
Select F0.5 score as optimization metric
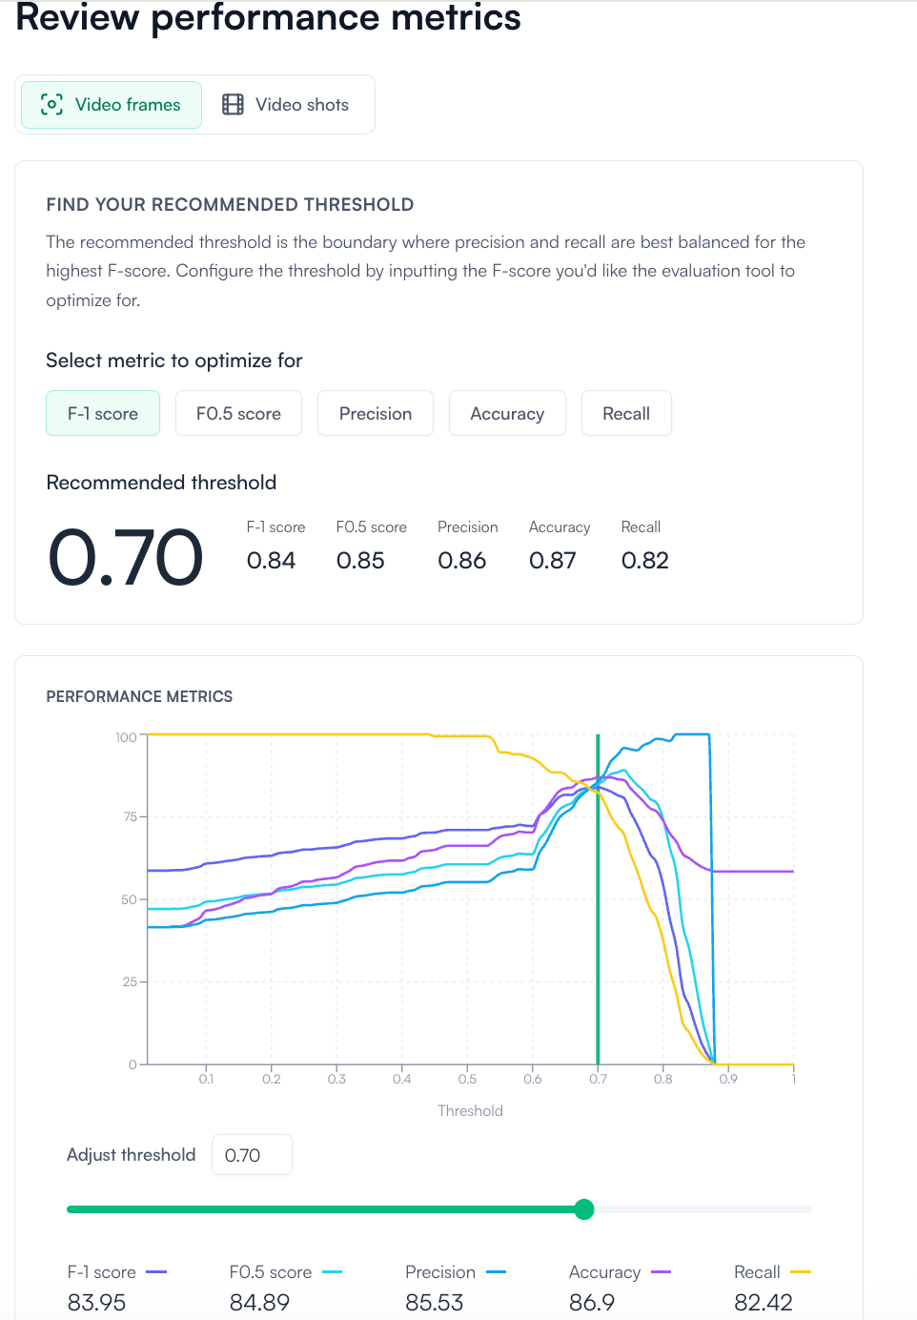[x=238, y=414]
